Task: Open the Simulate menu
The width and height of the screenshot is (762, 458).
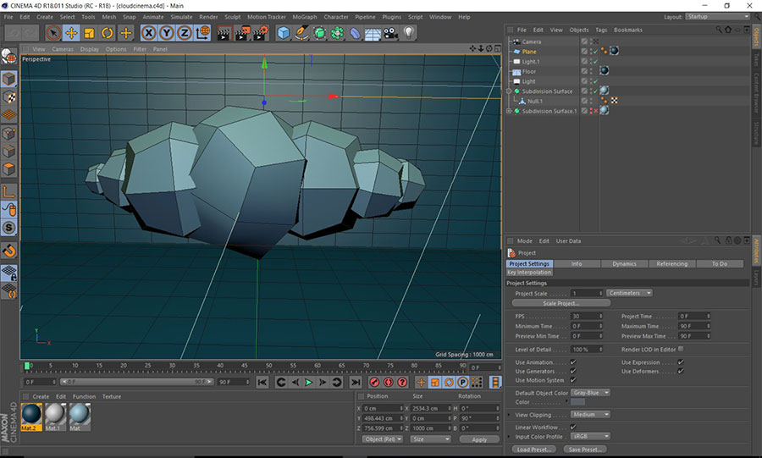Action: click(181, 17)
